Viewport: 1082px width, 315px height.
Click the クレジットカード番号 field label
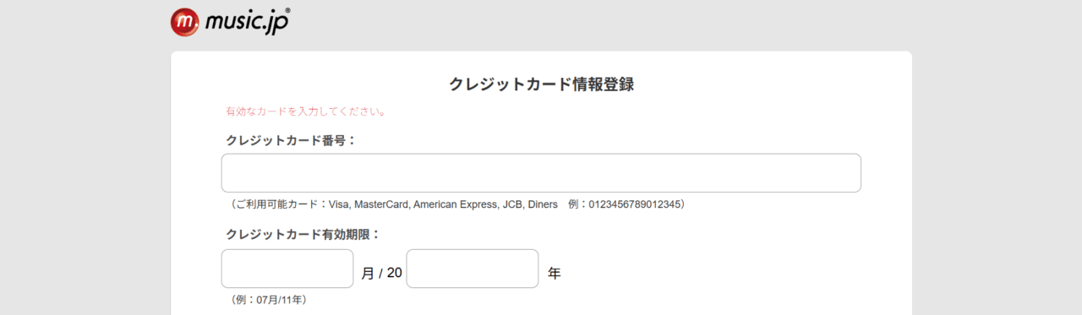pyautogui.click(x=292, y=140)
